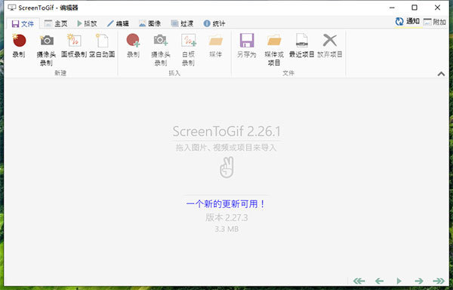
Task: Click the 一个新的更新可用 update link
Action: (x=226, y=204)
